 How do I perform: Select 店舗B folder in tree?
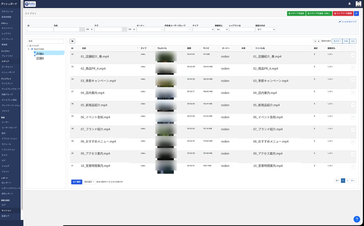(40, 58)
